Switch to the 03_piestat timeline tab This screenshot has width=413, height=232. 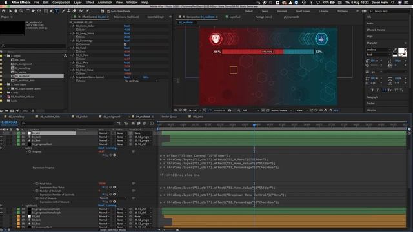81,117
